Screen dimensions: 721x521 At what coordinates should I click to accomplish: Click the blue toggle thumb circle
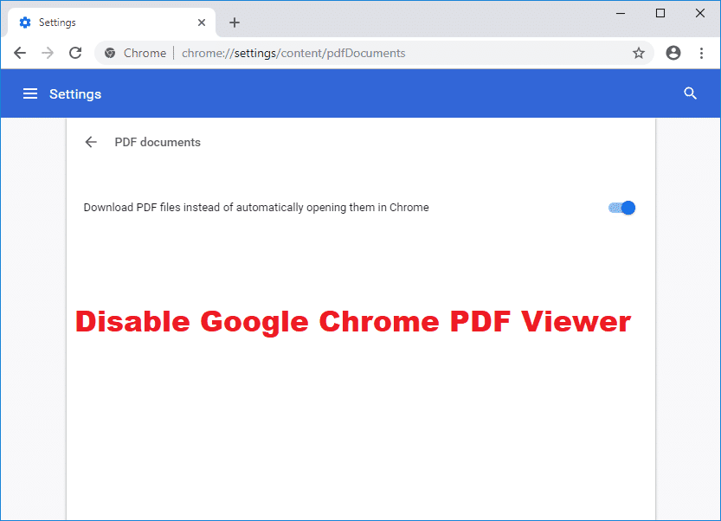coord(628,208)
